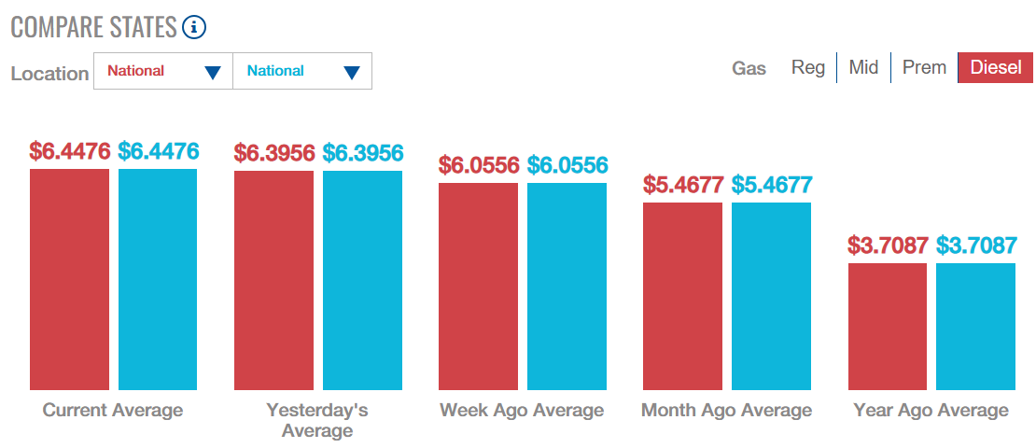
Task: Click the red Yesterday's Average bar
Action: click(273, 281)
